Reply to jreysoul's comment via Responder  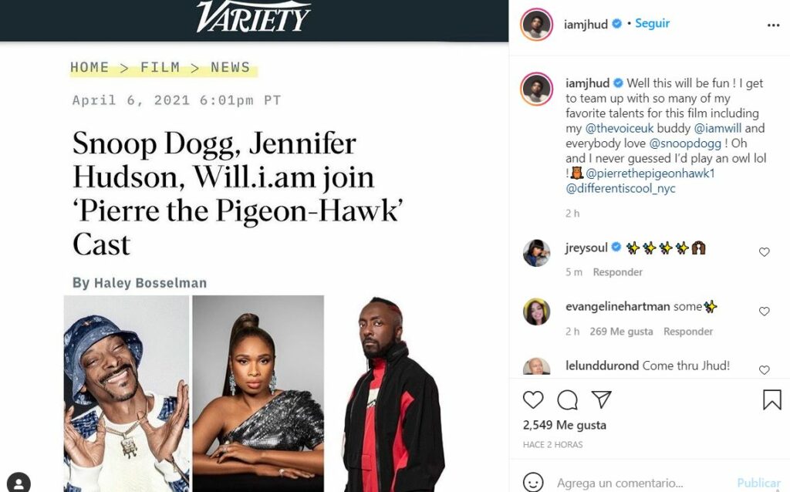tap(618, 272)
